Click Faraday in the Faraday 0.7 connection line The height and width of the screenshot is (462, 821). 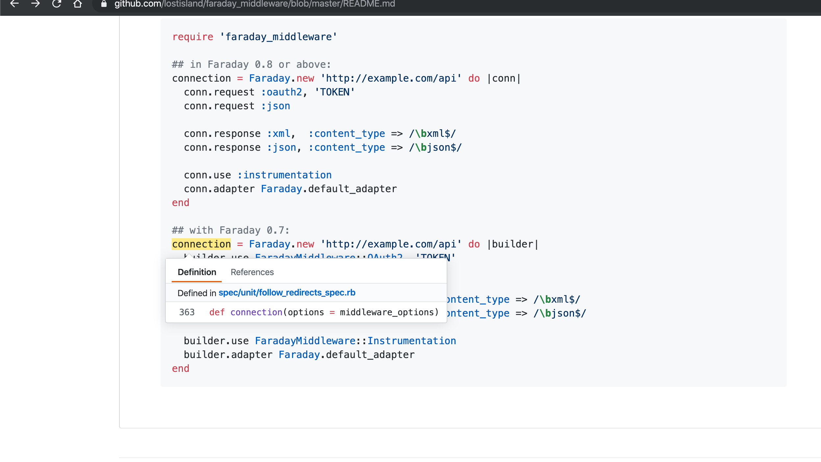(269, 244)
